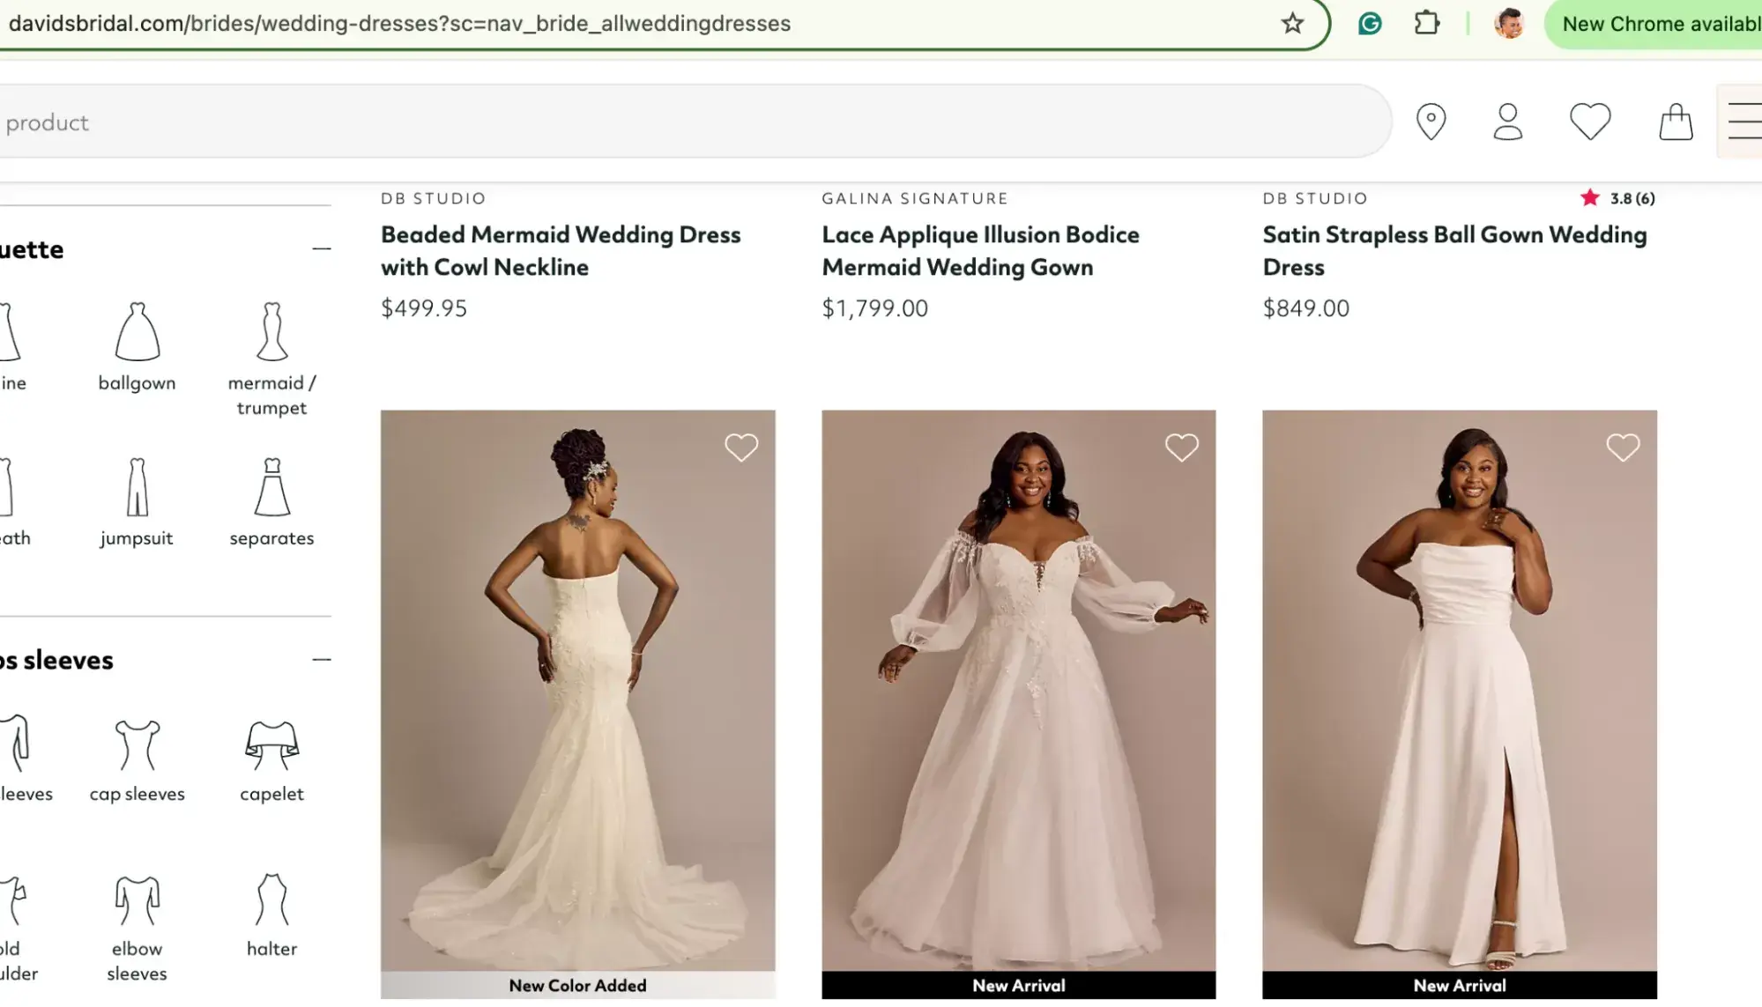Click the product search field
This screenshot has height=1007, width=1762.
[688, 122]
